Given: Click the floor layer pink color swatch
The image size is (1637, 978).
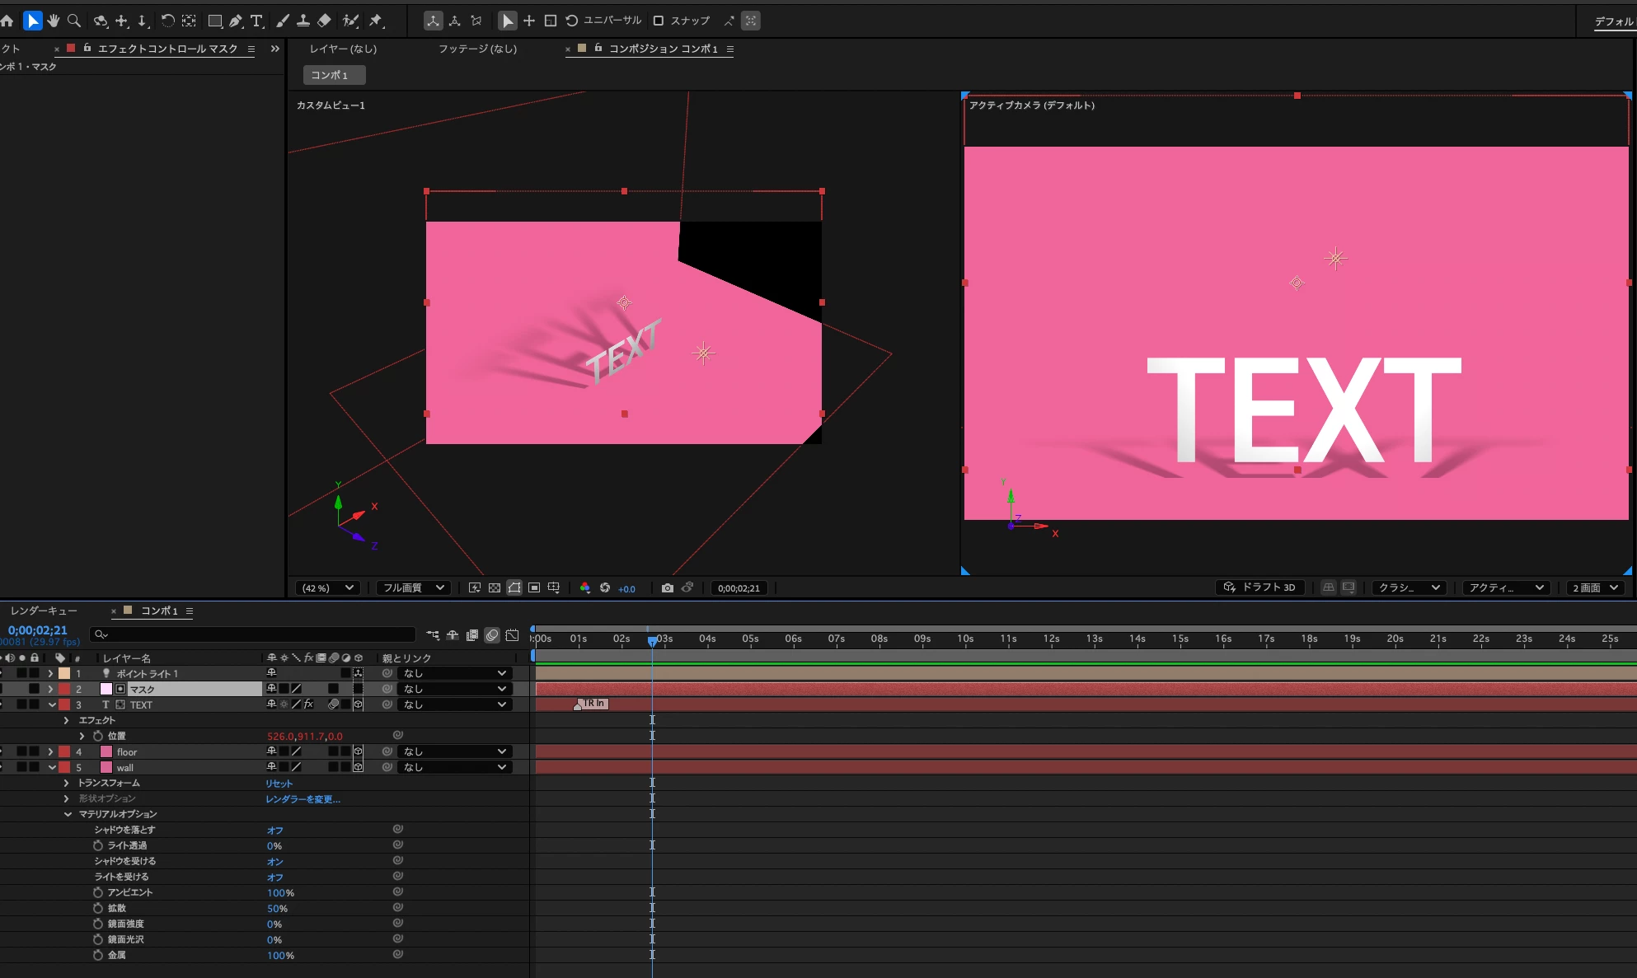Looking at the screenshot, I should pyautogui.click(x=106, y=751).
